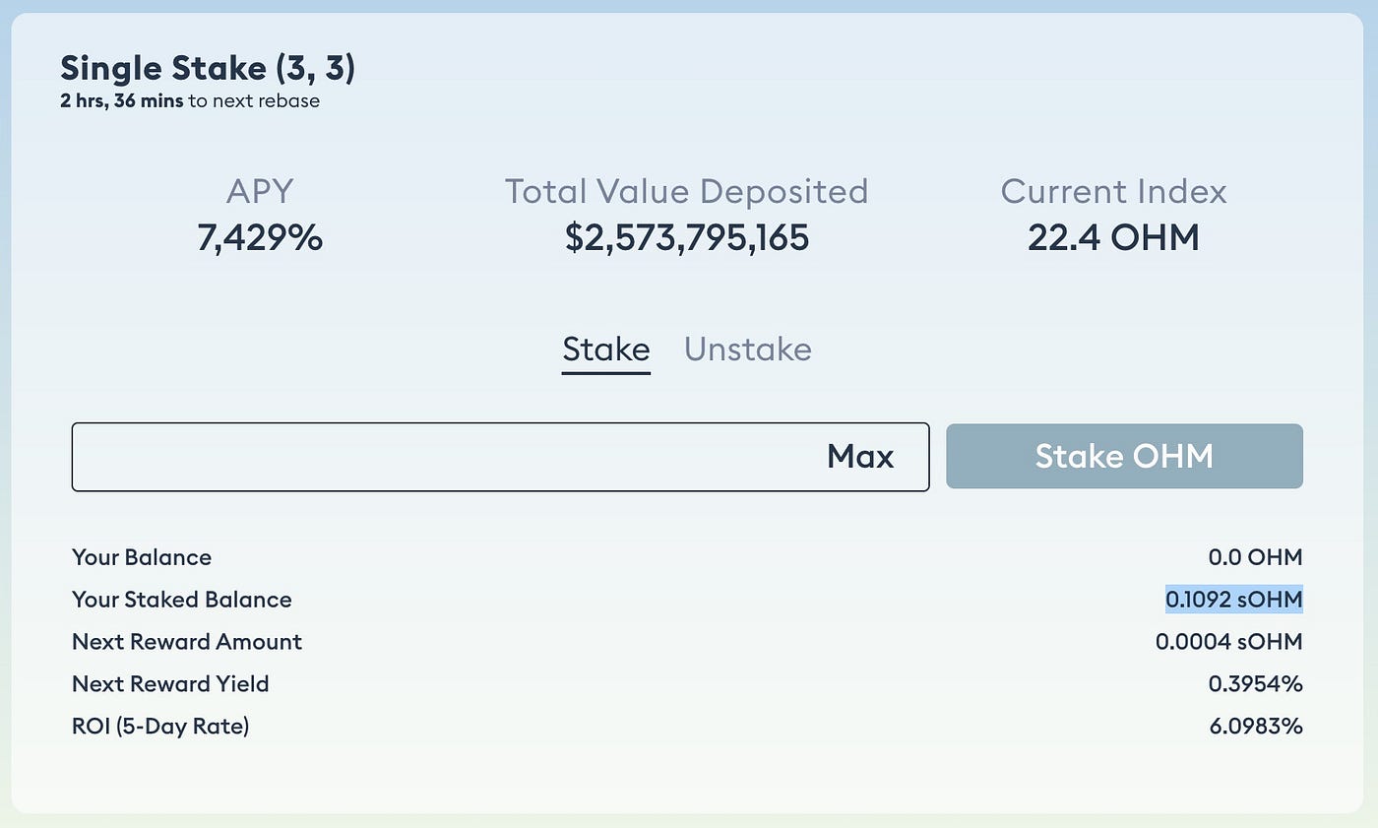This screenshot has width=1378, height=828.
Task: Click the Your Staked Balance label
Action: click(182, 600)
